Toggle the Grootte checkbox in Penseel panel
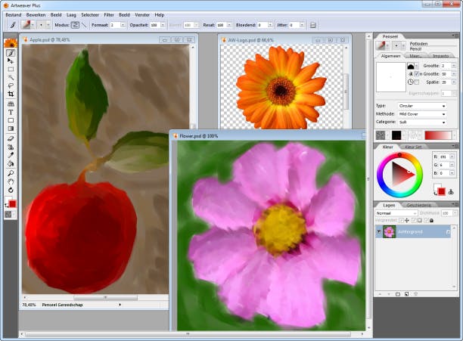Image resolution: width=463 pixels, height=341 pixels. click(x=418, y=73)
